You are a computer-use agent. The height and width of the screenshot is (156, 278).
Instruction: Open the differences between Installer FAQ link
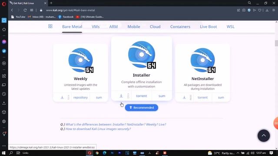(x=116, y=124)
